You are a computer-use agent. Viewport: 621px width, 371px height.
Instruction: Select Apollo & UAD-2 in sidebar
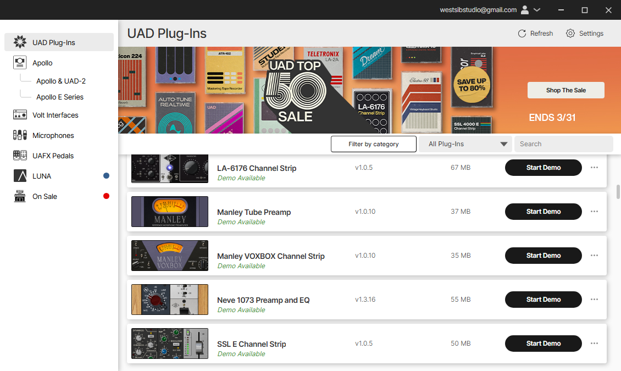click(61, 81)
